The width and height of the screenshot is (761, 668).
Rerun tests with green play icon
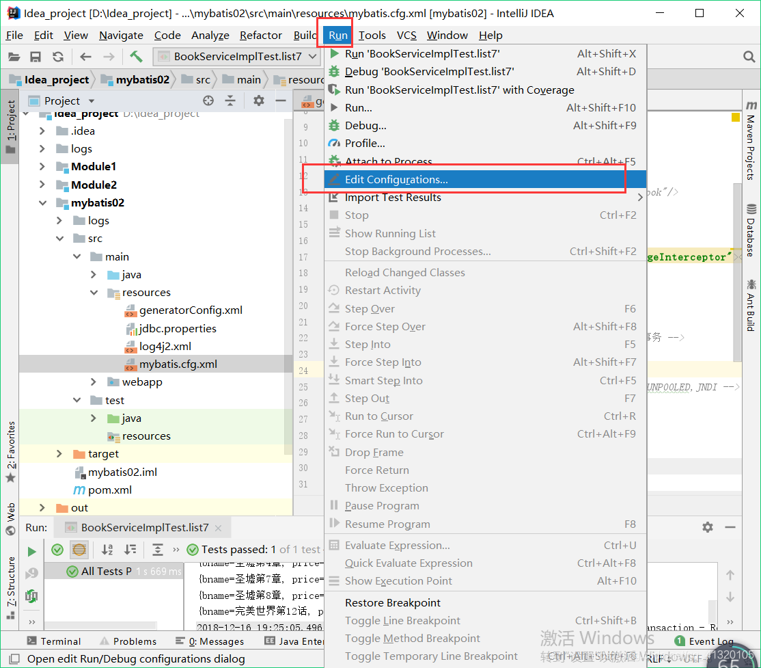point(31,551)
